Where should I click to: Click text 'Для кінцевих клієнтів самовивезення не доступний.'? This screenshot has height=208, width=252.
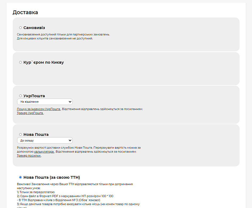[x=55, y=38]
